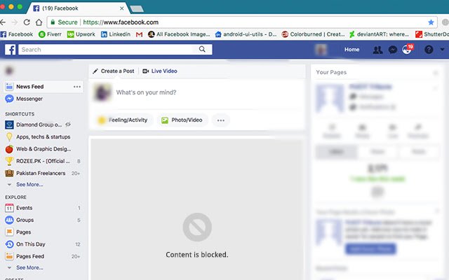Click the search magnifier icon
Image resolution: width=449 pixels, height=280 pixels.
pos(202,49)
